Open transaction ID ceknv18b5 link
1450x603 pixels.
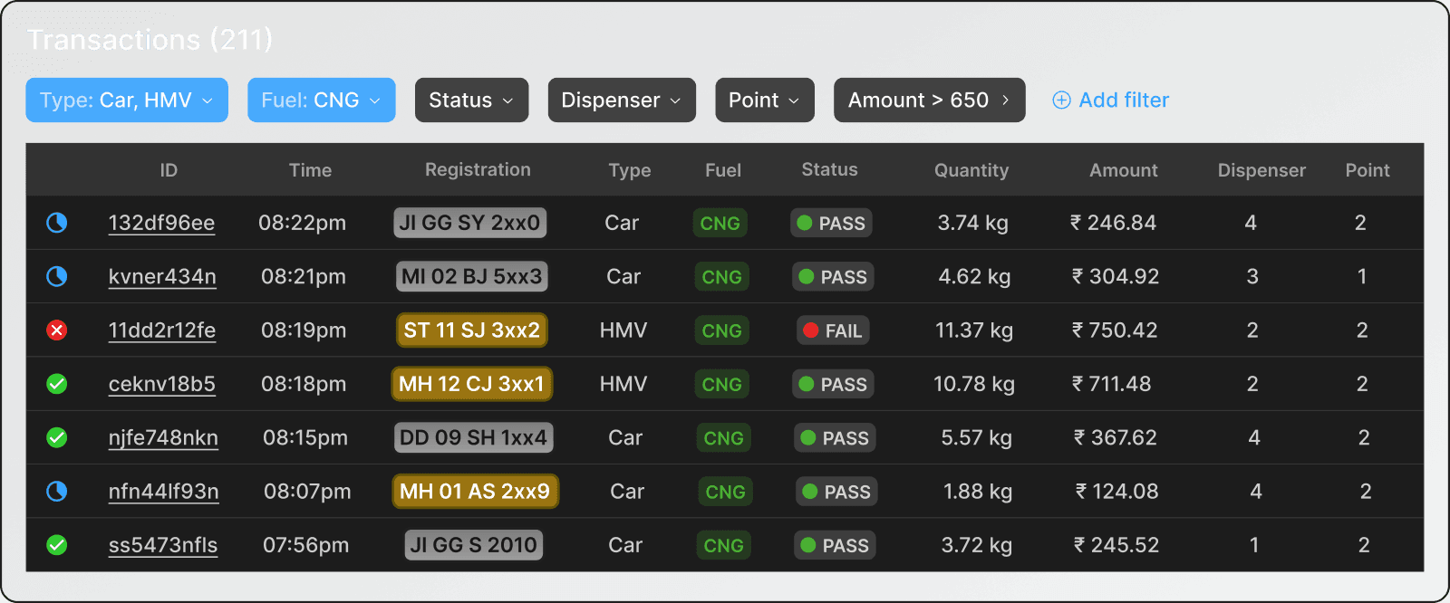point(162,384)
